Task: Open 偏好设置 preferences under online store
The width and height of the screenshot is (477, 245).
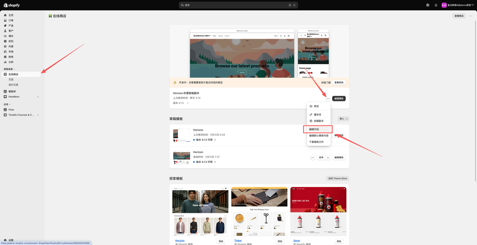Action: point(14,85)
